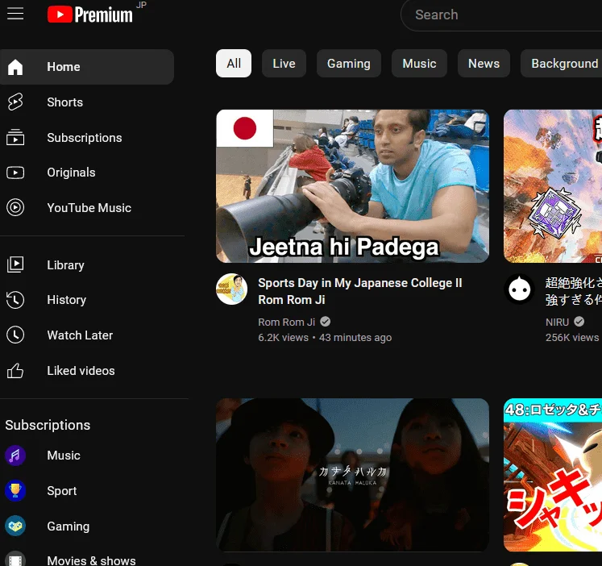Select the Music filter chip
Viewport: 602px width, 566px height.
pos(419,64)
